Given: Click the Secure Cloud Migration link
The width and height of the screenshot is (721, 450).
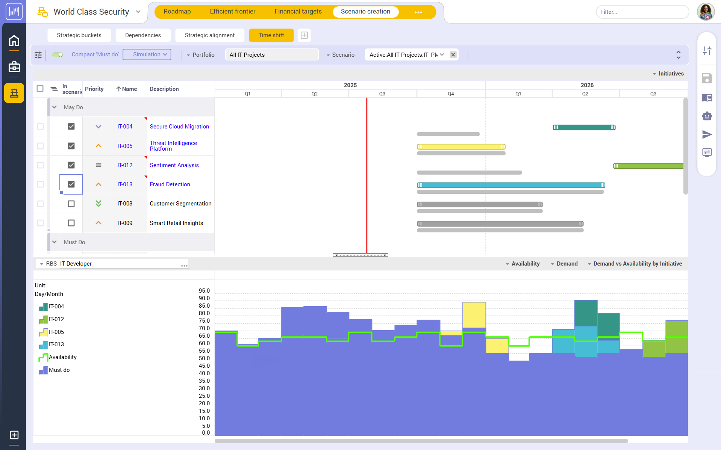Looking at the screenshot, I should (179, 127).
